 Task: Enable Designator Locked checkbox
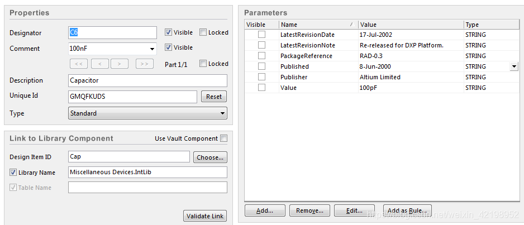tap(203, 32)
